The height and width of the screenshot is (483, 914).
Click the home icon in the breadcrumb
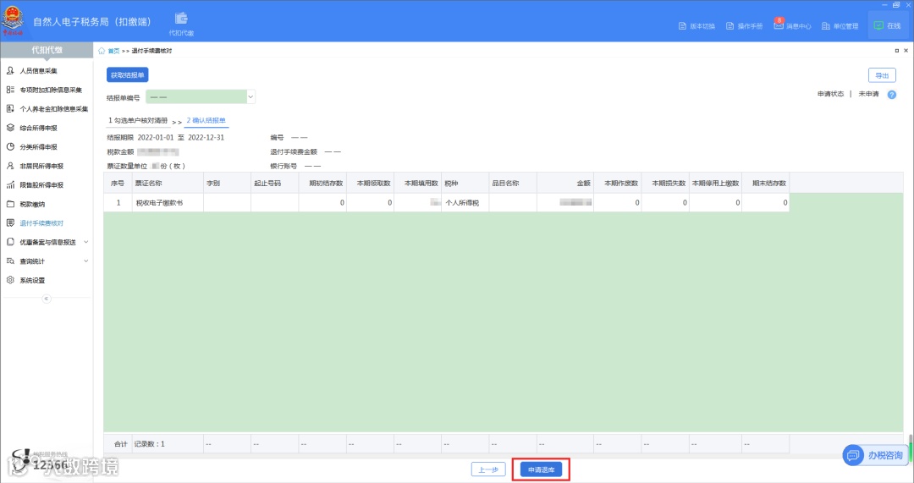102,51
